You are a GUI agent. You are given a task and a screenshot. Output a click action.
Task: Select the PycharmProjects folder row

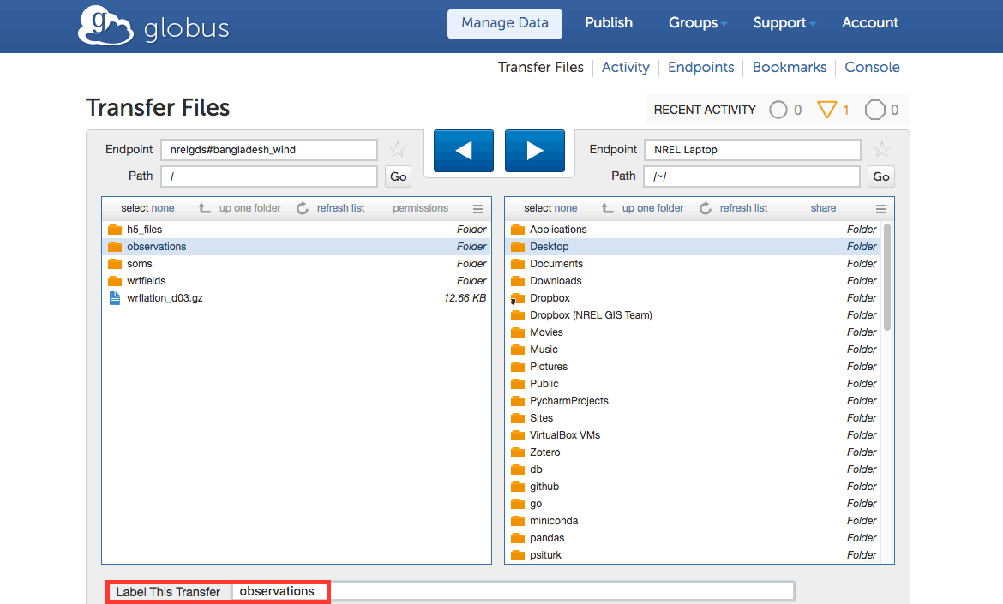tap(694, 401)
